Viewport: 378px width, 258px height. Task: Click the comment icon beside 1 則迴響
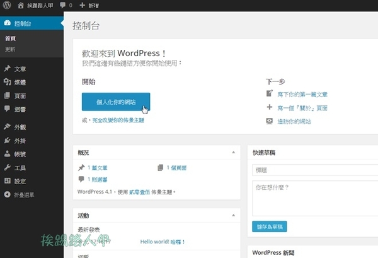click(x=81, y=179)
